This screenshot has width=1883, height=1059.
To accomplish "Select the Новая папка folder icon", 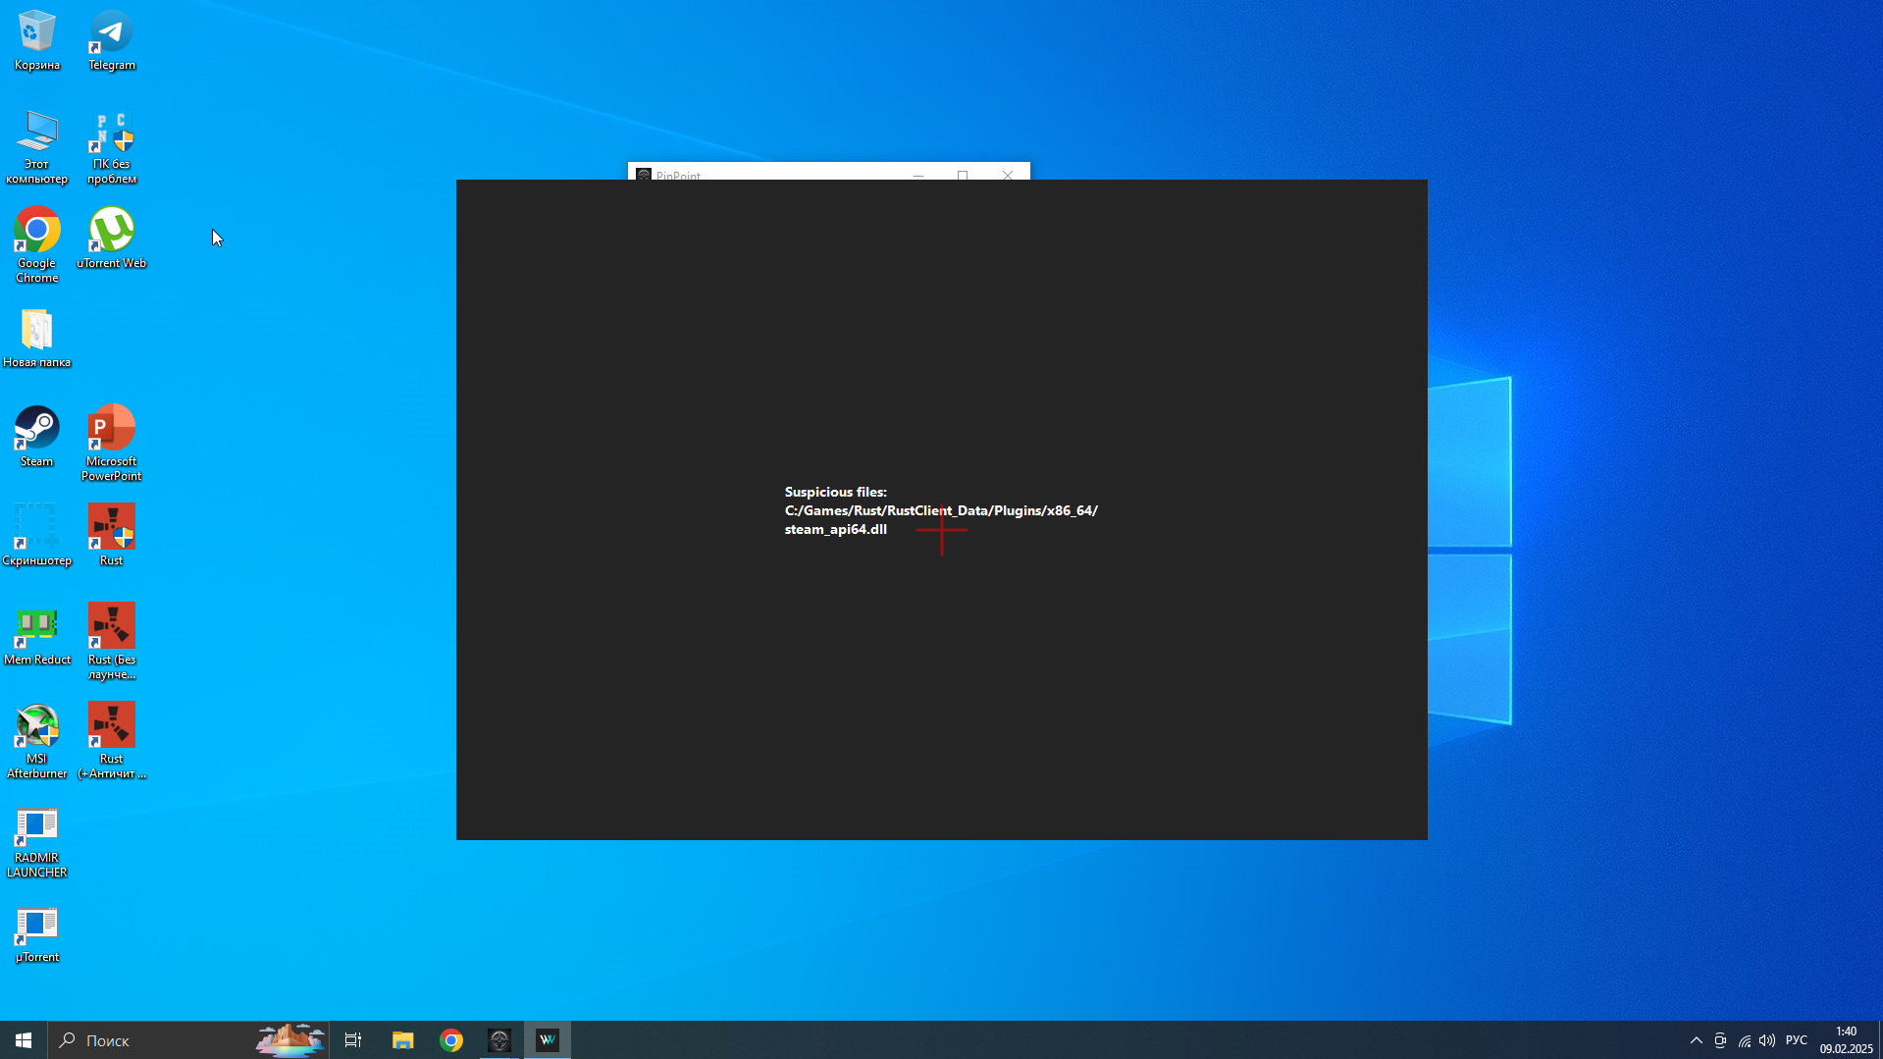I will pos(37,339).
